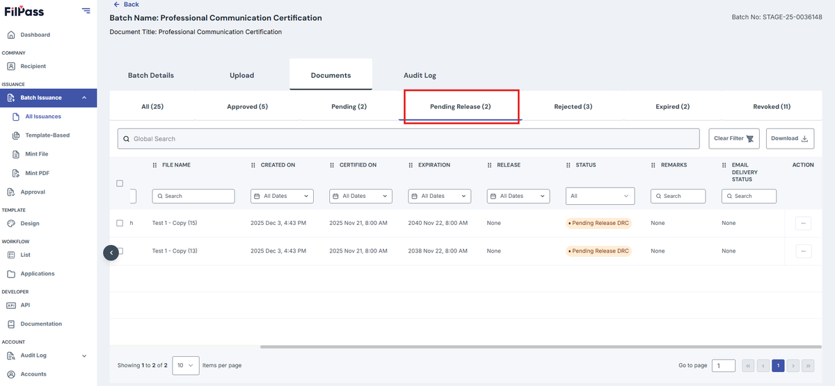Change items per page dropdown

click(x=185, y=365)
